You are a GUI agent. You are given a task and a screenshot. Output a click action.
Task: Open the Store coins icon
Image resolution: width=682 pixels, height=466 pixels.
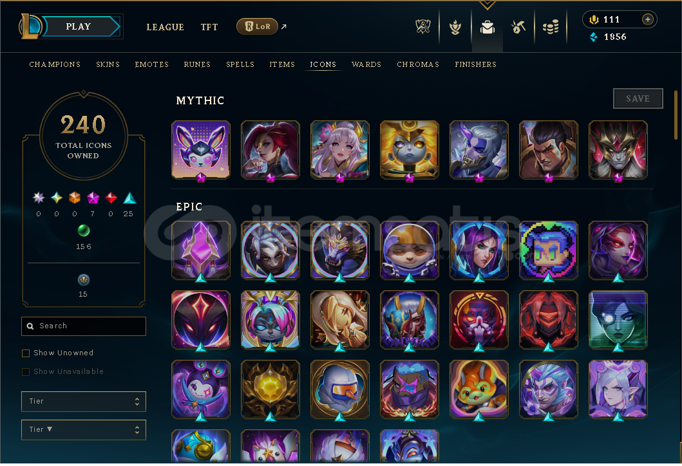[x=550, y=28]
